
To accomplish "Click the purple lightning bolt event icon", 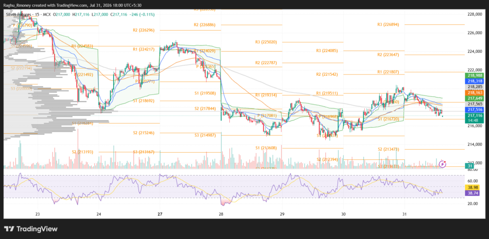I will (x=443, y=164).
